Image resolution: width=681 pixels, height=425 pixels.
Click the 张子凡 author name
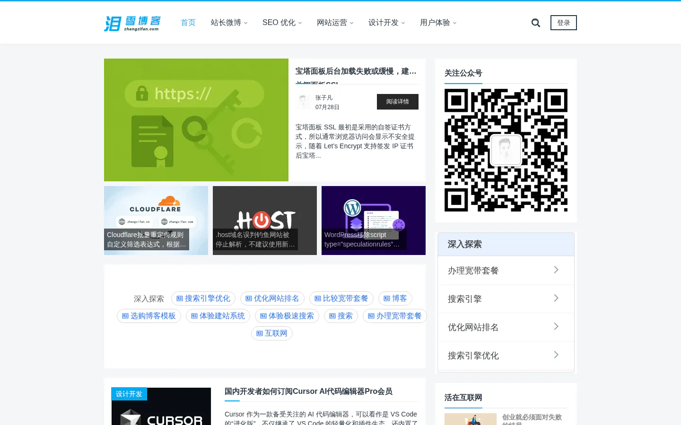[324, 98]
